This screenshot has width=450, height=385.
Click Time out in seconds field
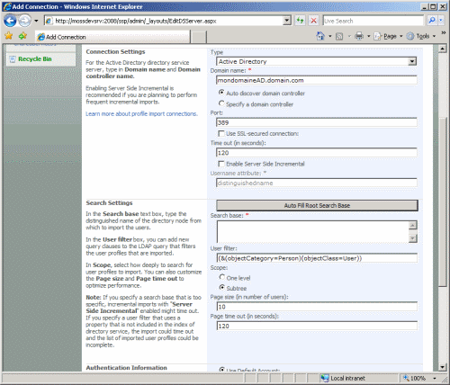point(317,153)
